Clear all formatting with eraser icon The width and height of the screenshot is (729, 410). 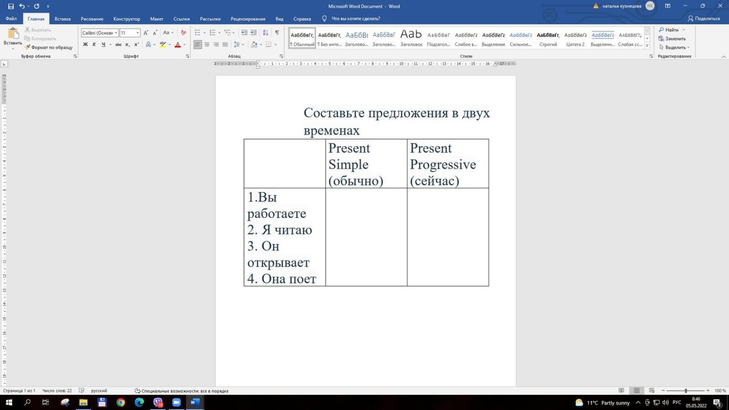183,33
